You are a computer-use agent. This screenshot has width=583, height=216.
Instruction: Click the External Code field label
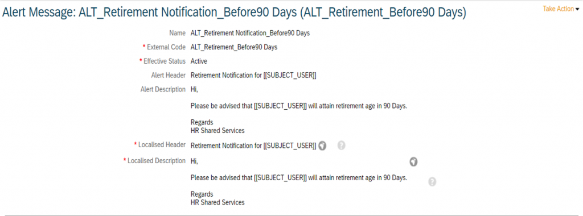coord(163,47)
